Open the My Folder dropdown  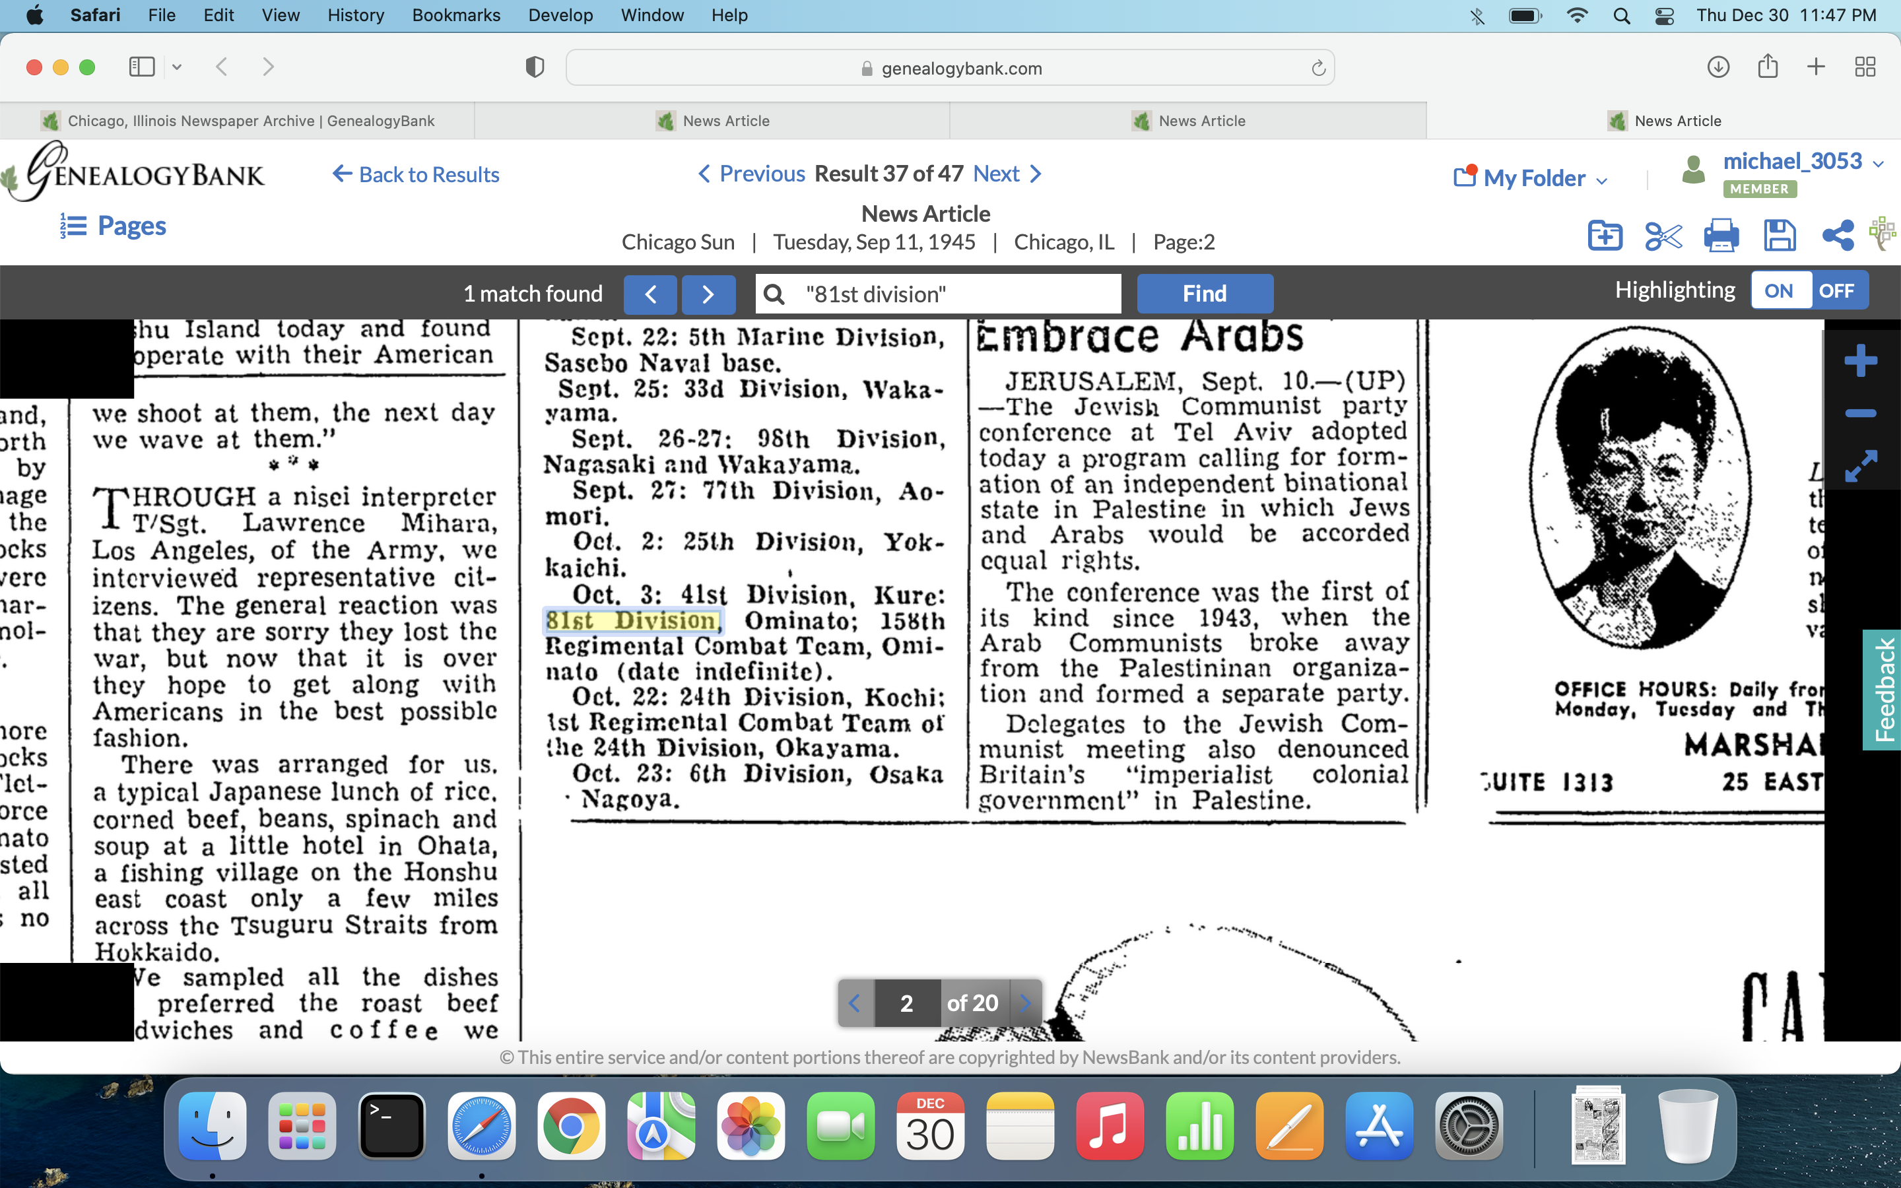[x=1532, y=178]
